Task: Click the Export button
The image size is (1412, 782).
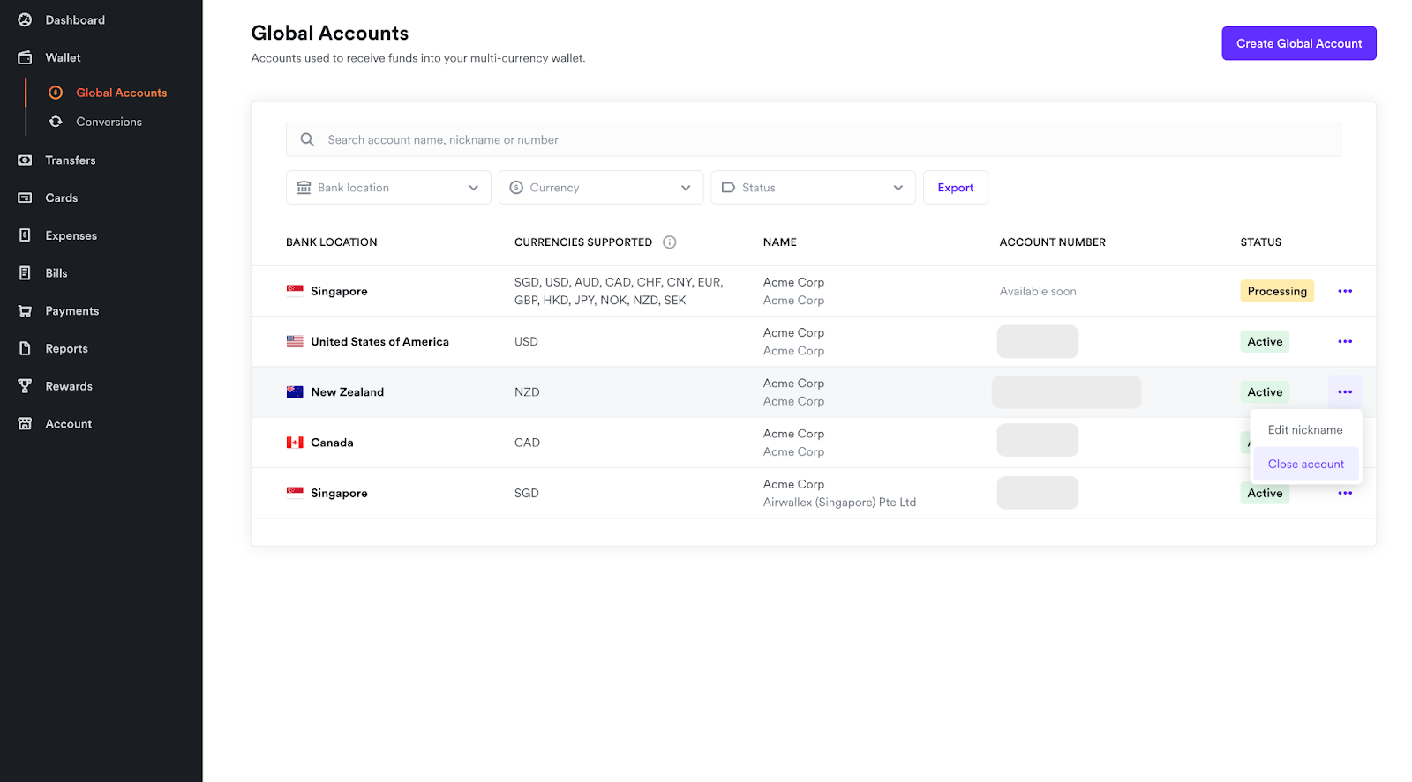Action: [x=955, y=188]
